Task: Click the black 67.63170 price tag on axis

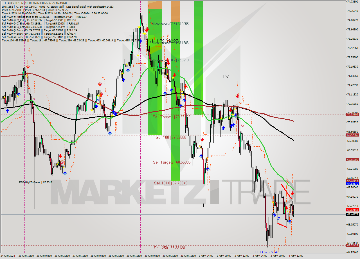Action: pyautogui.click(x=352, y=184)
